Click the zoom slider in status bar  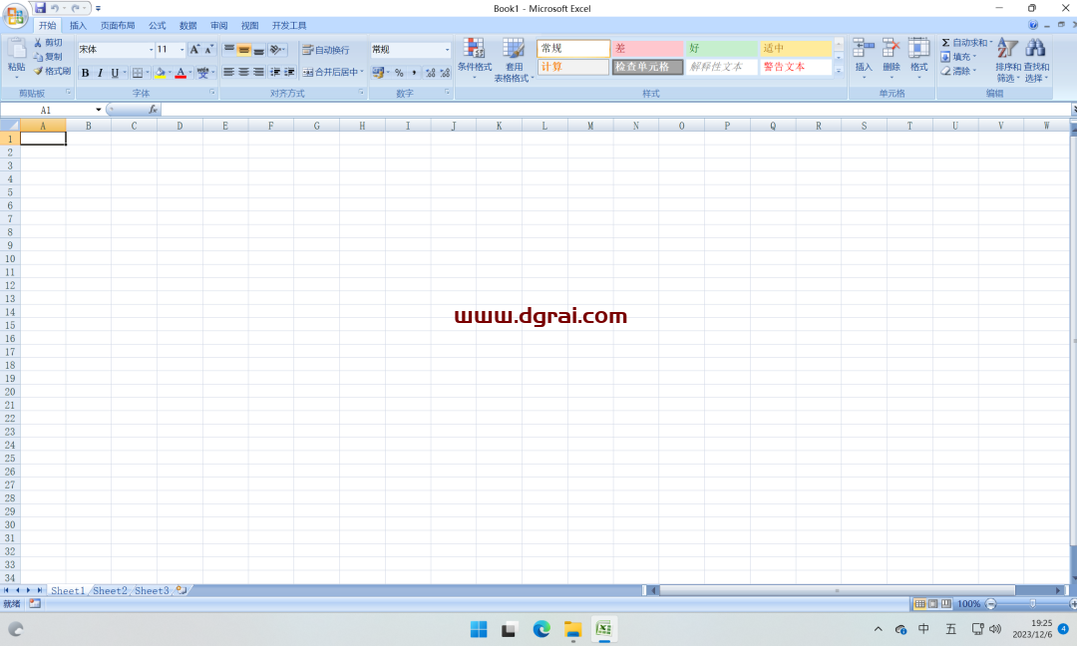tap(1032, 604)
